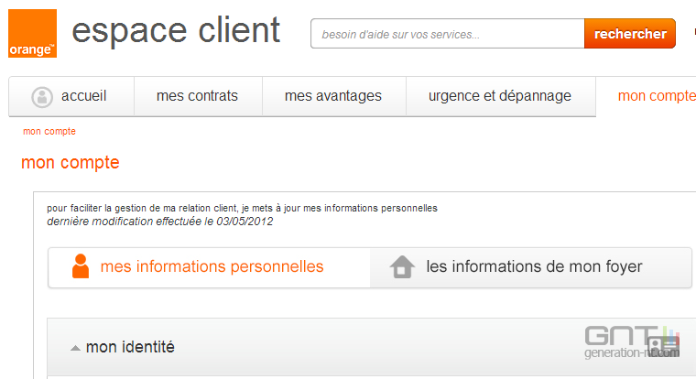Click the rechercher button
This screenshot has height=379, width=696.
click(x=630, y=34)
